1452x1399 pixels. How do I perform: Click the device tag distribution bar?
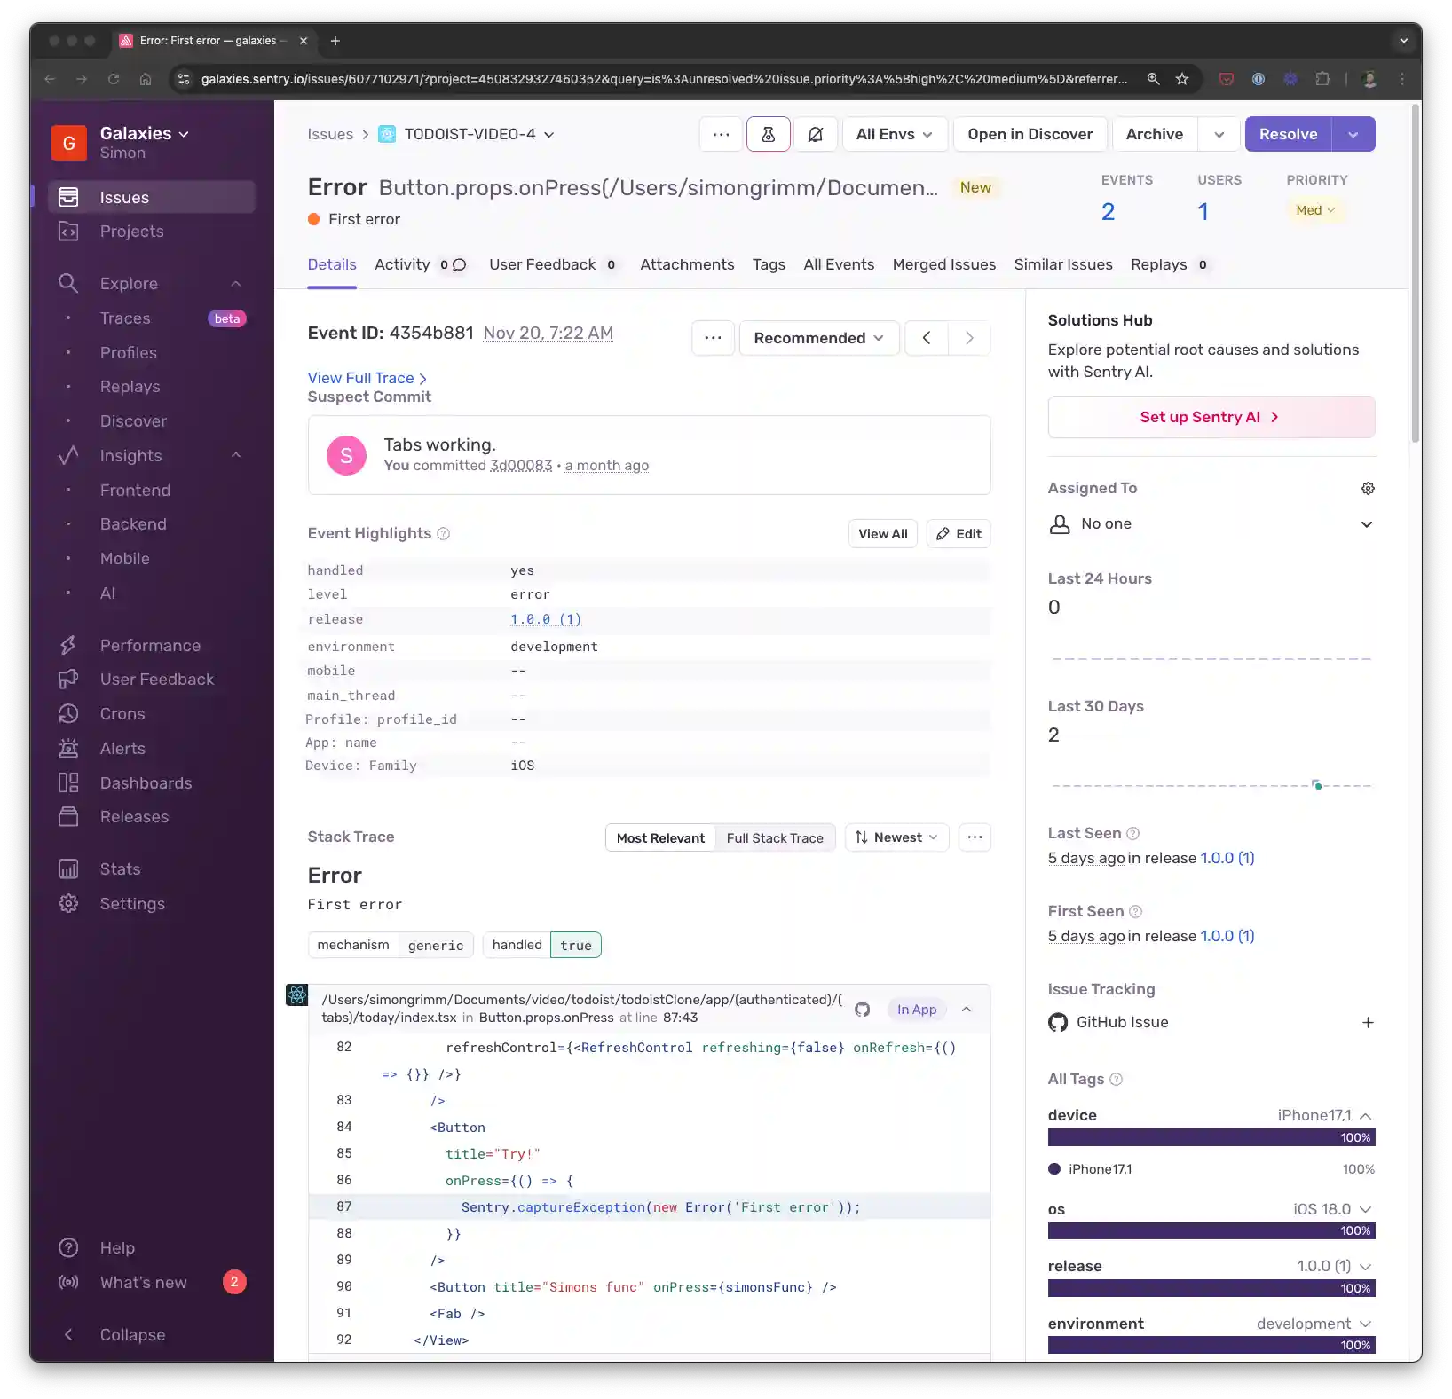click(1211, 1138)
